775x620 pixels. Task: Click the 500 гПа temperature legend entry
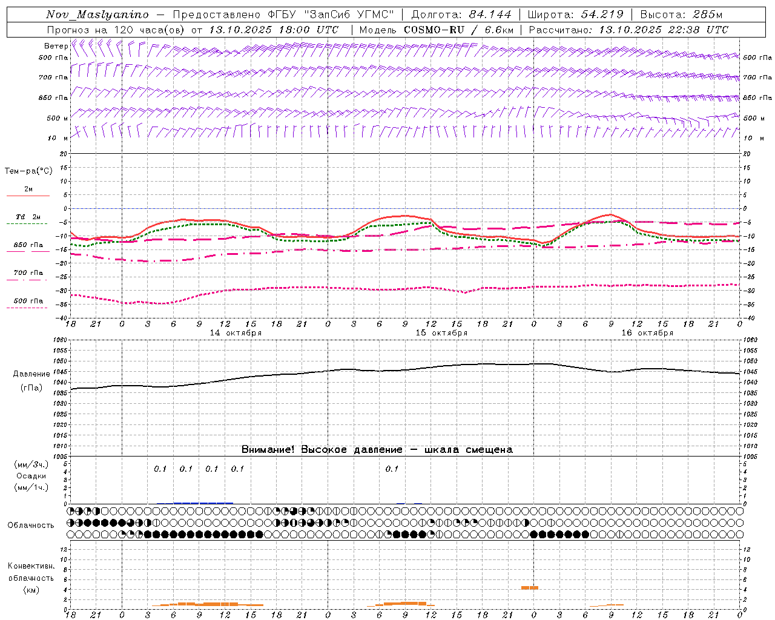(x=28, y=301)
